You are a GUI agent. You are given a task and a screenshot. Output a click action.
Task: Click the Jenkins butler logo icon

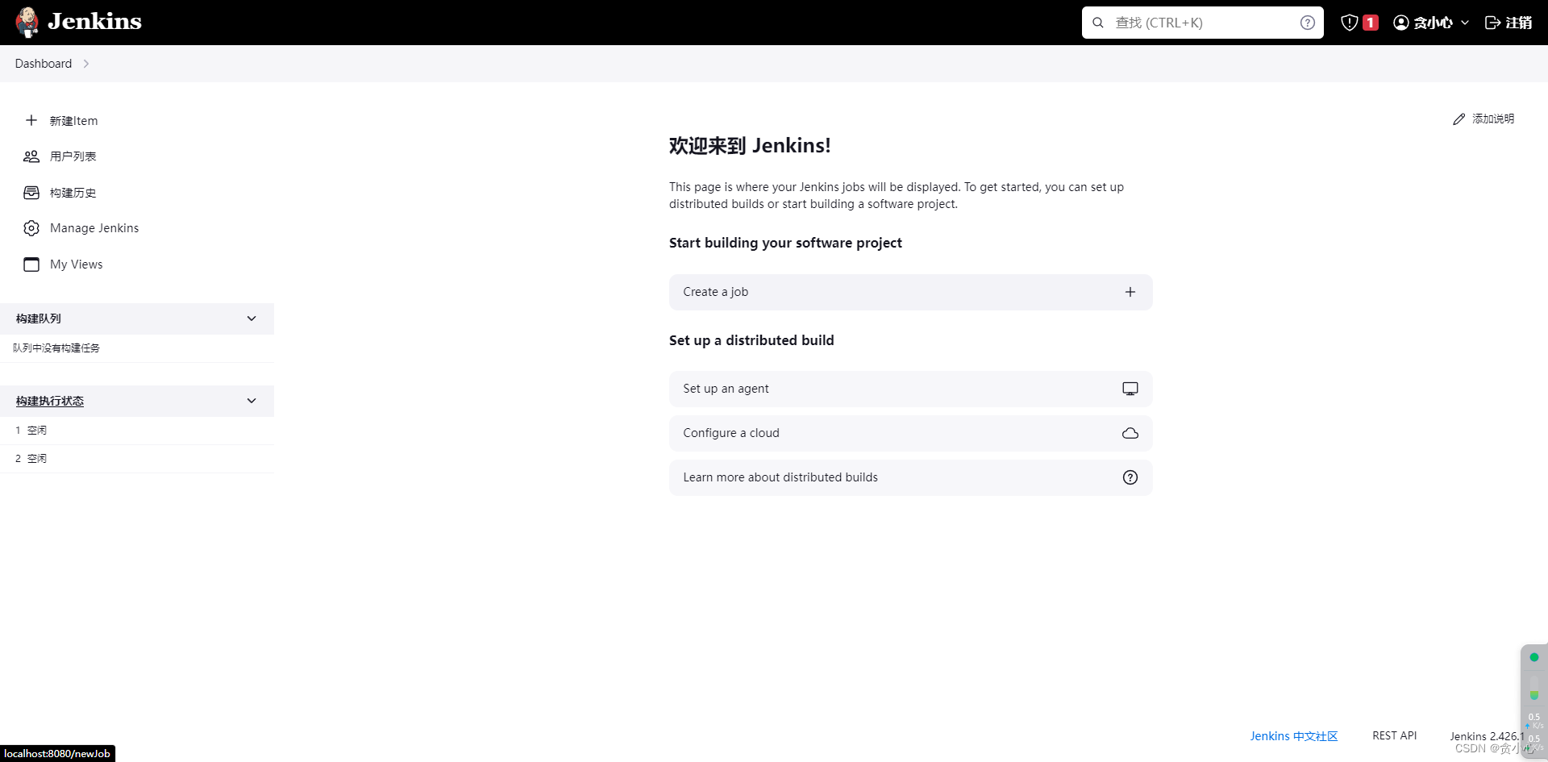click(27, 22)
